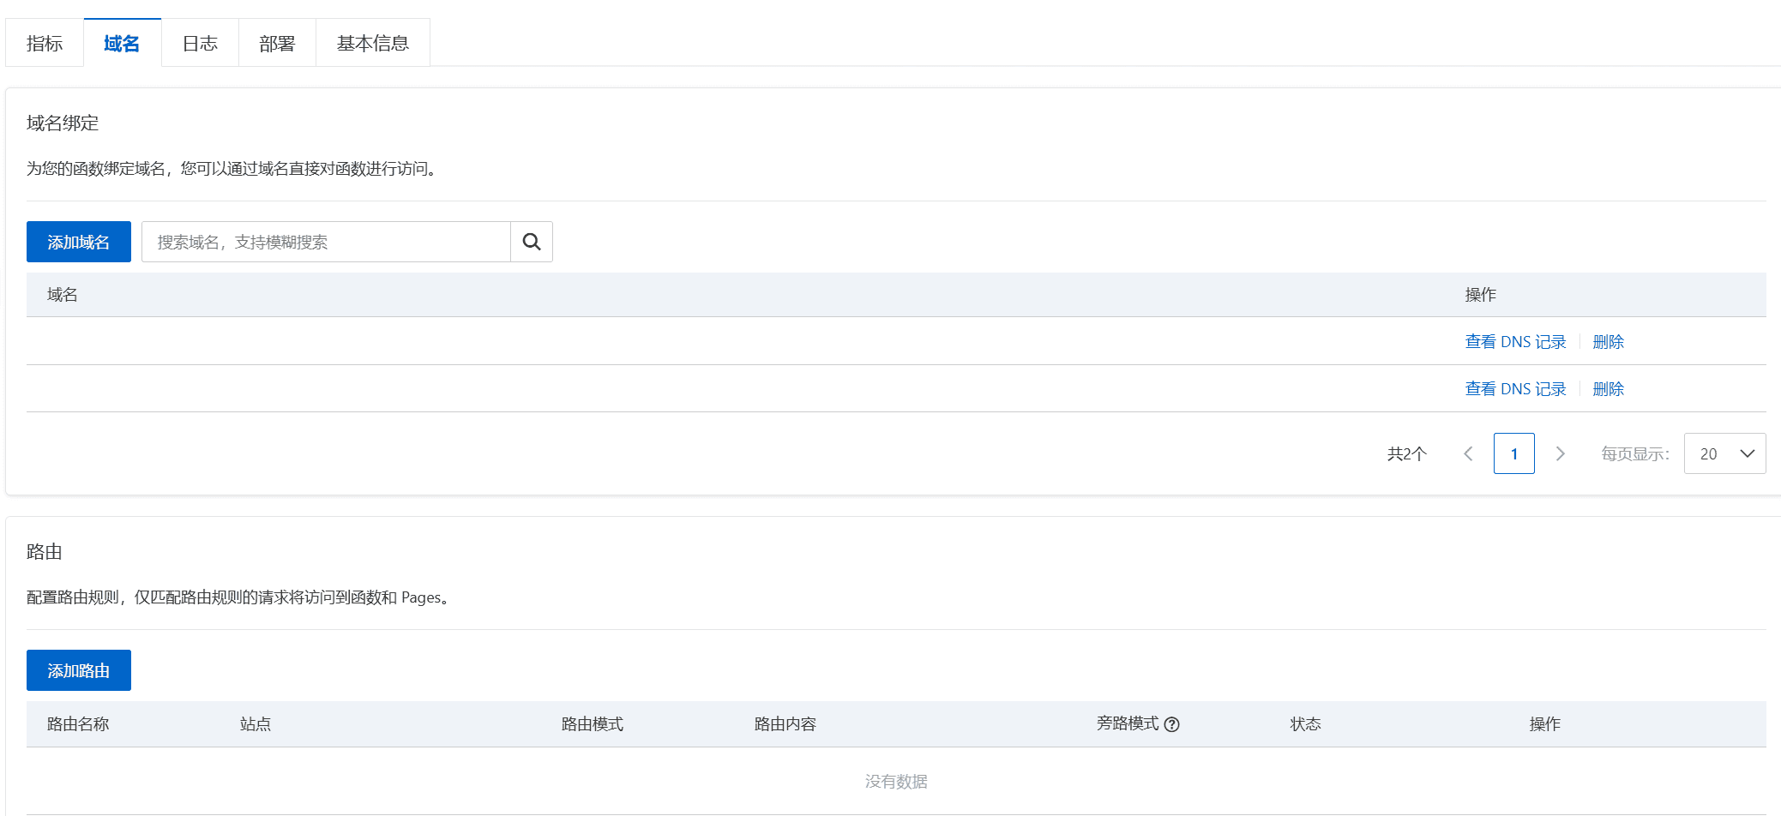Delete the first bound domain
Viewport: 1781px width, 816px height.
tap(1608, 341)
